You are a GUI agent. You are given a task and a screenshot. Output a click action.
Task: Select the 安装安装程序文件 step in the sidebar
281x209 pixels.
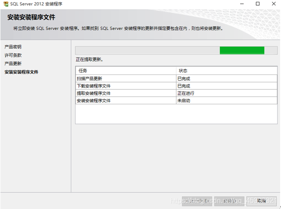click(x=22, y=72)
